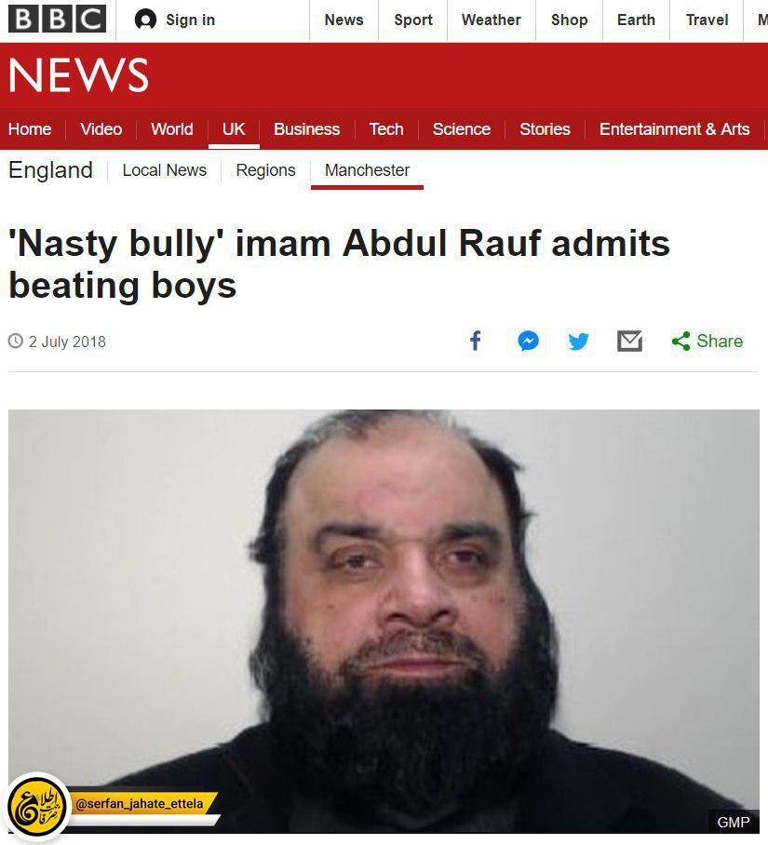
Task: Email the article using envelope icon
Action: pos(629,342)
